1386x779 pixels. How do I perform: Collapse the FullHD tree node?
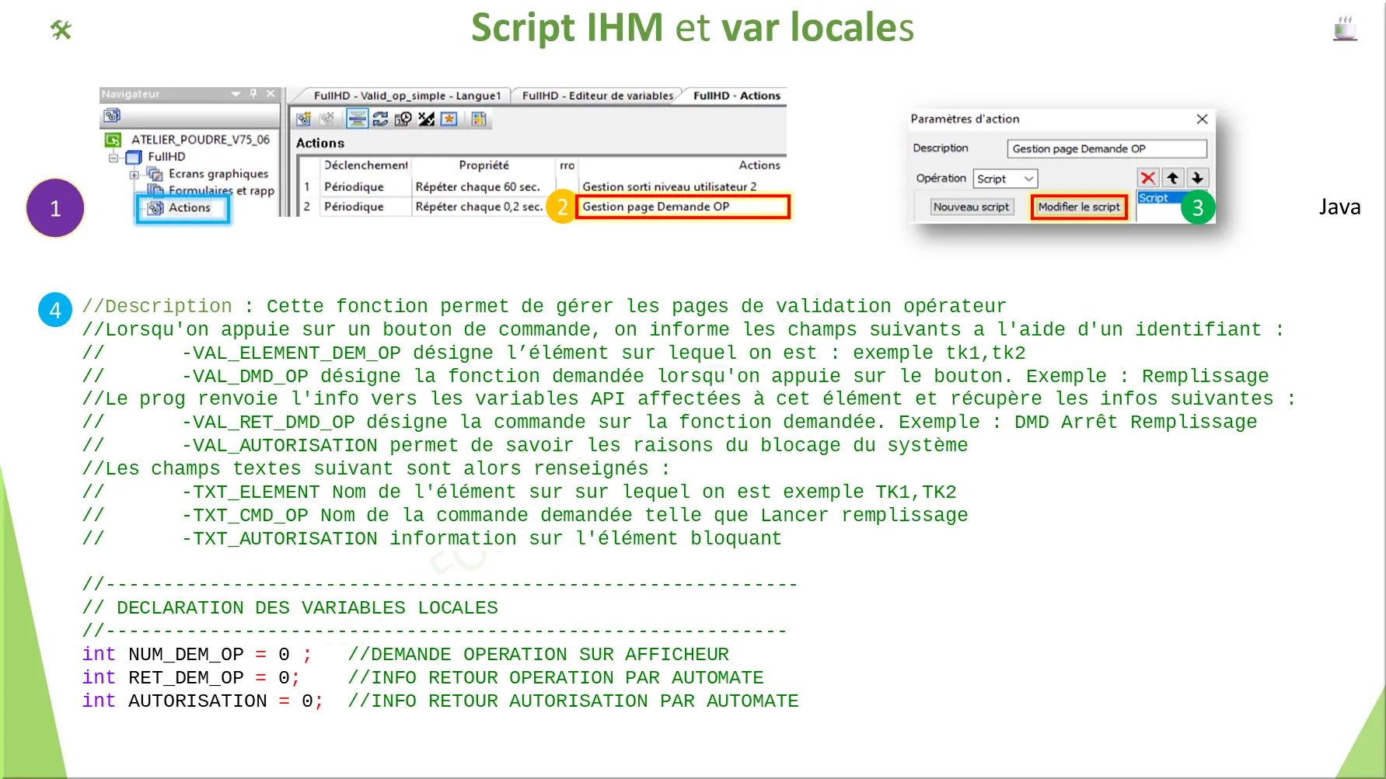[113, 158]
